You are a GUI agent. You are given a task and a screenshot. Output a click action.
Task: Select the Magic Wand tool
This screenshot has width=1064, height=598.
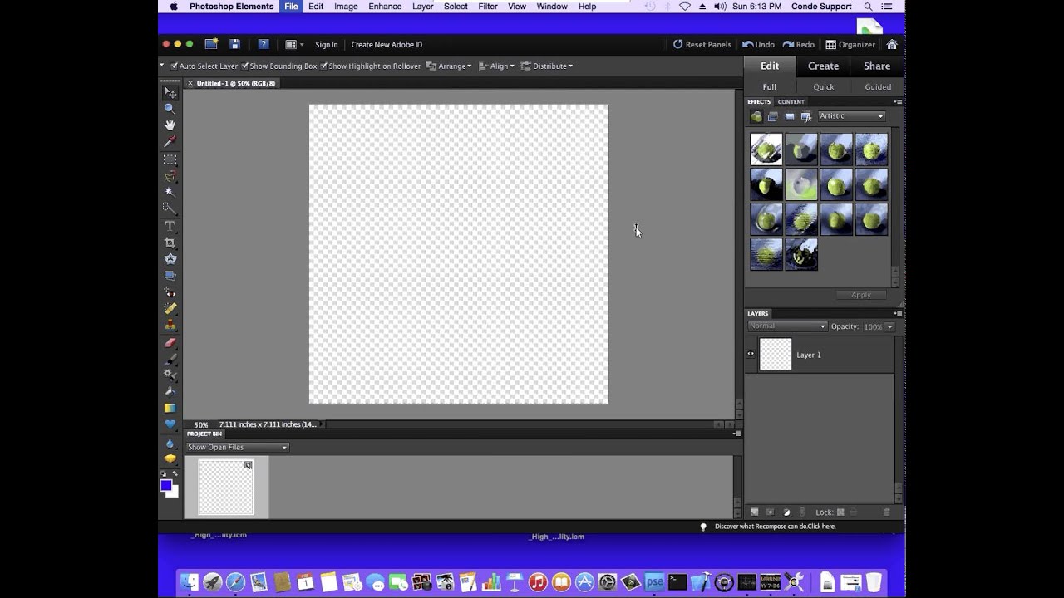[170, 192]
